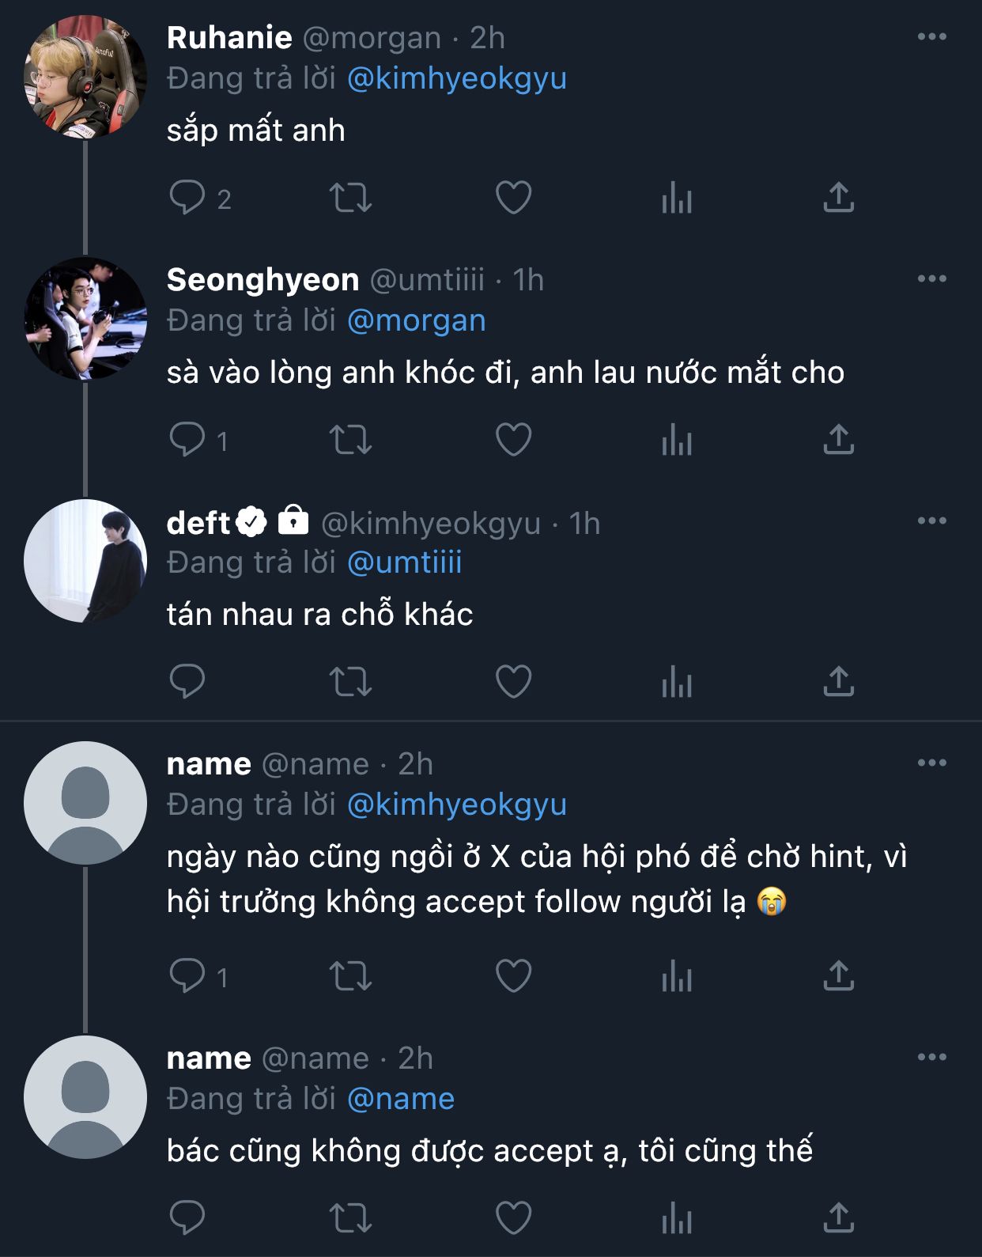
Task: Like deft's reply tweet
Action: tap(513, 682)
